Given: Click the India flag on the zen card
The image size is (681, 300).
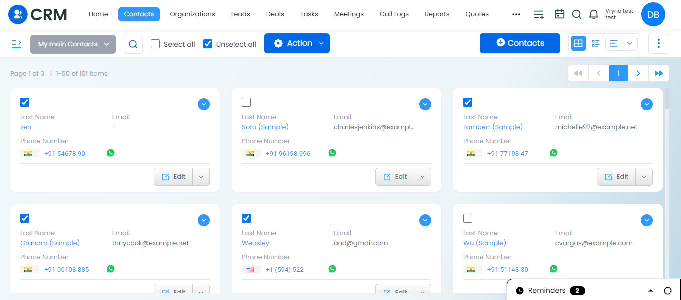Looking at the screenshot, I should click(x=28, y=153).
